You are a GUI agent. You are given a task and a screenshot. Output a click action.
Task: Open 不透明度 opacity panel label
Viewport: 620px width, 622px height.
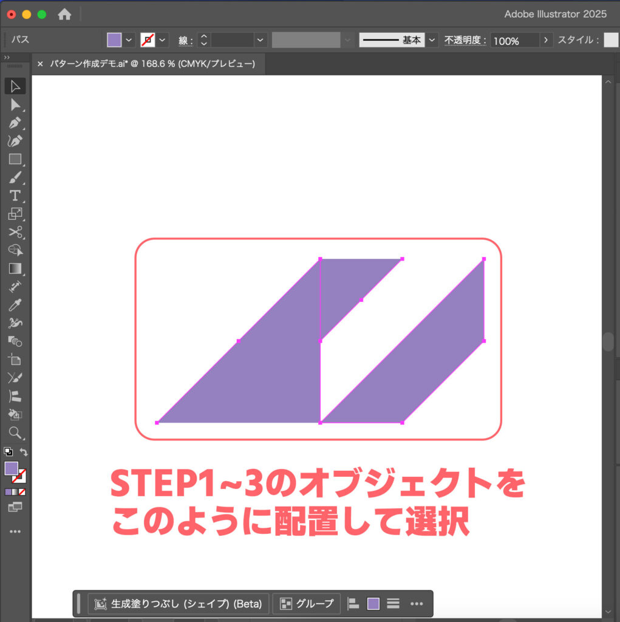[465, 40]
